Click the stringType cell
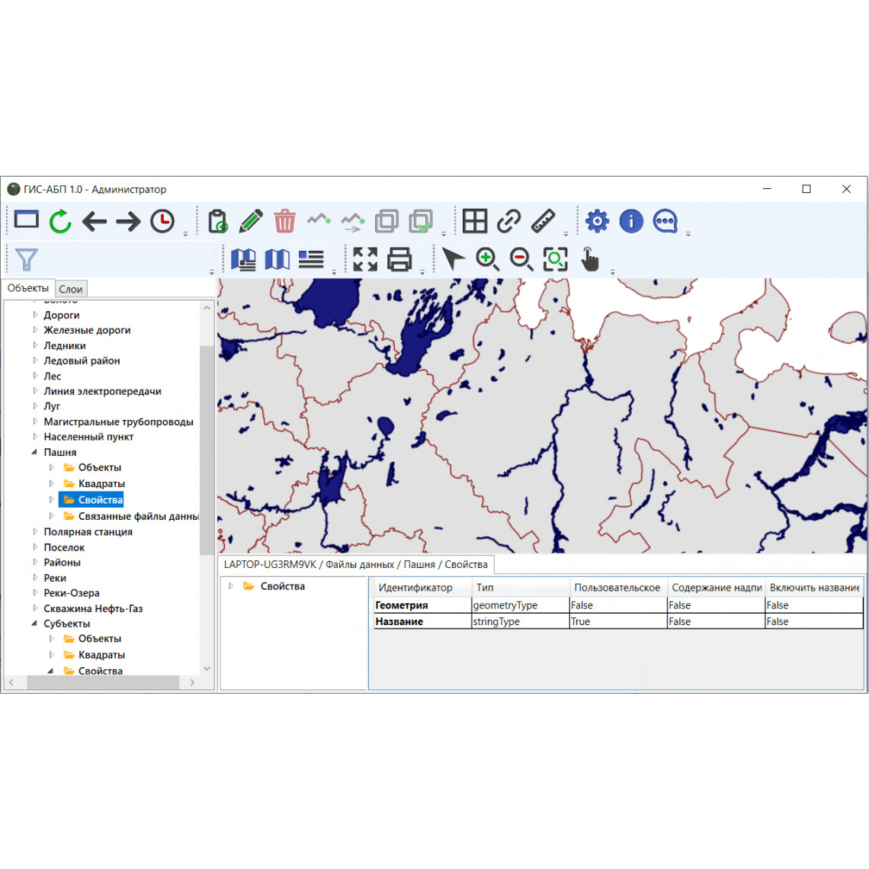869x869 pixels. pyautogui.click(x=520, y=621)
